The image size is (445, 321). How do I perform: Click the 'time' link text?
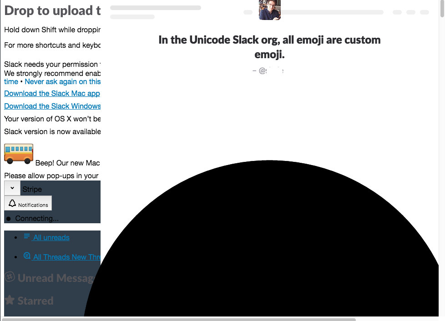pos(11,82)
